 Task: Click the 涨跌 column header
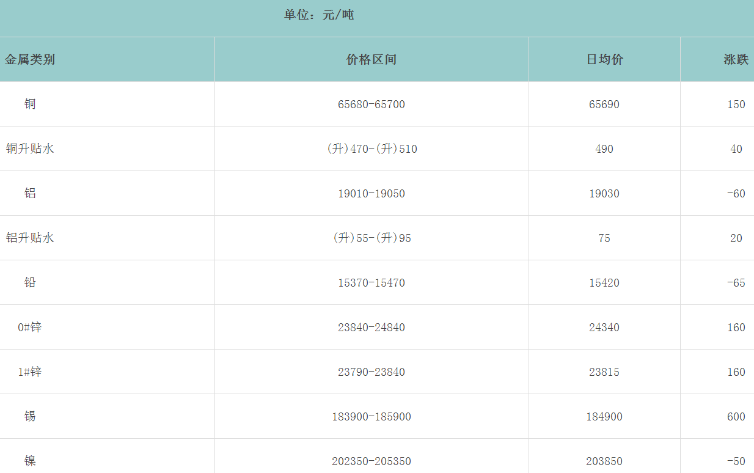[x=736, y=59]
